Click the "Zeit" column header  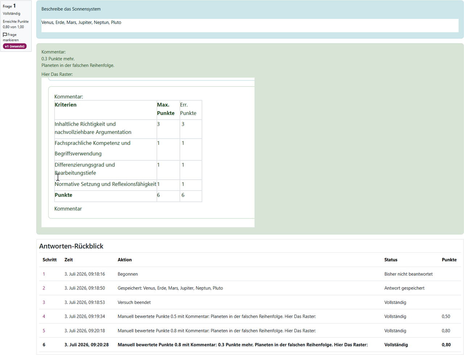point(69,260)
